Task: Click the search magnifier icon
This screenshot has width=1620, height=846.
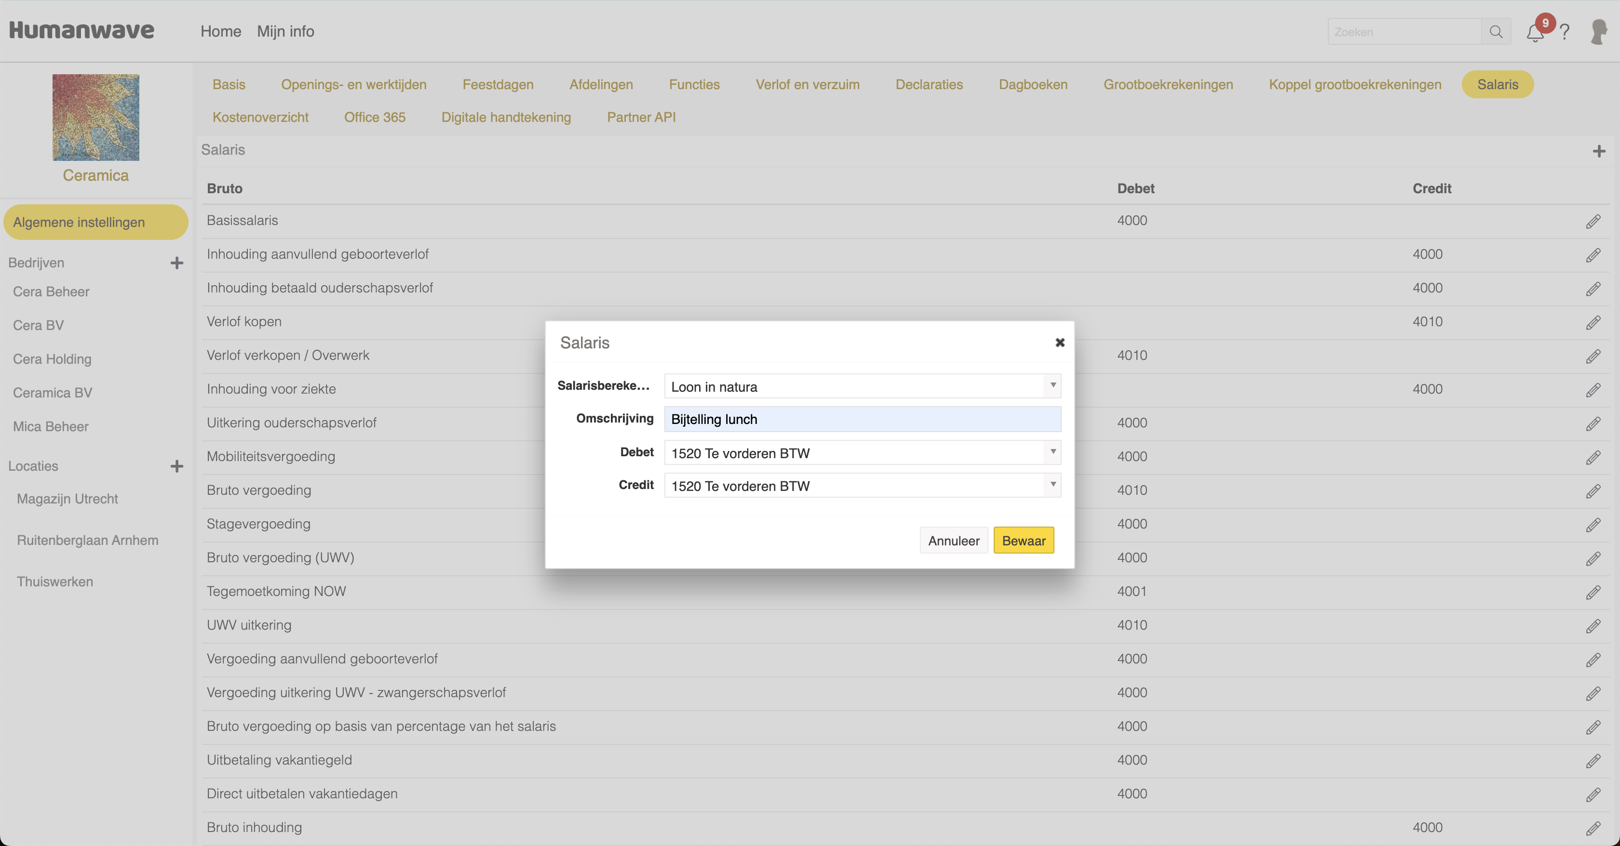Action: pos(1496,32)
